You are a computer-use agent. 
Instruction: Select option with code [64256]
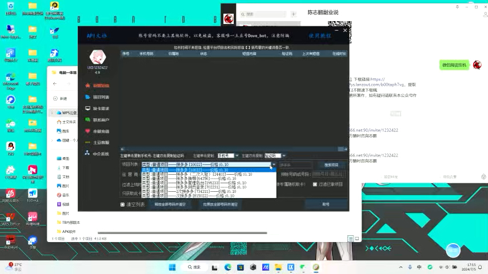[x=209, y=179]
